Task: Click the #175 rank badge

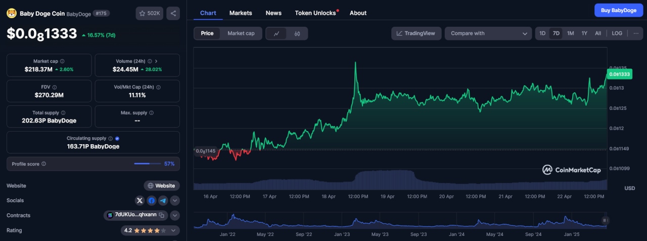Action: tap(101, 14)
